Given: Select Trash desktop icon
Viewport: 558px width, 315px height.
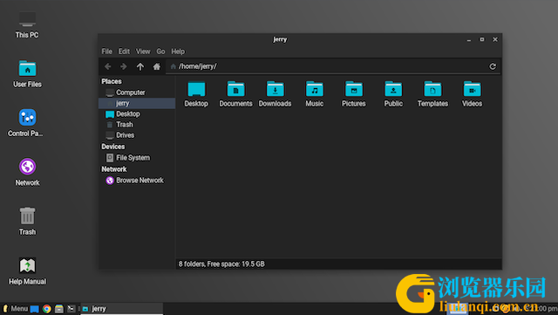Looking at the screenshot, I should (x=27, y=222).
